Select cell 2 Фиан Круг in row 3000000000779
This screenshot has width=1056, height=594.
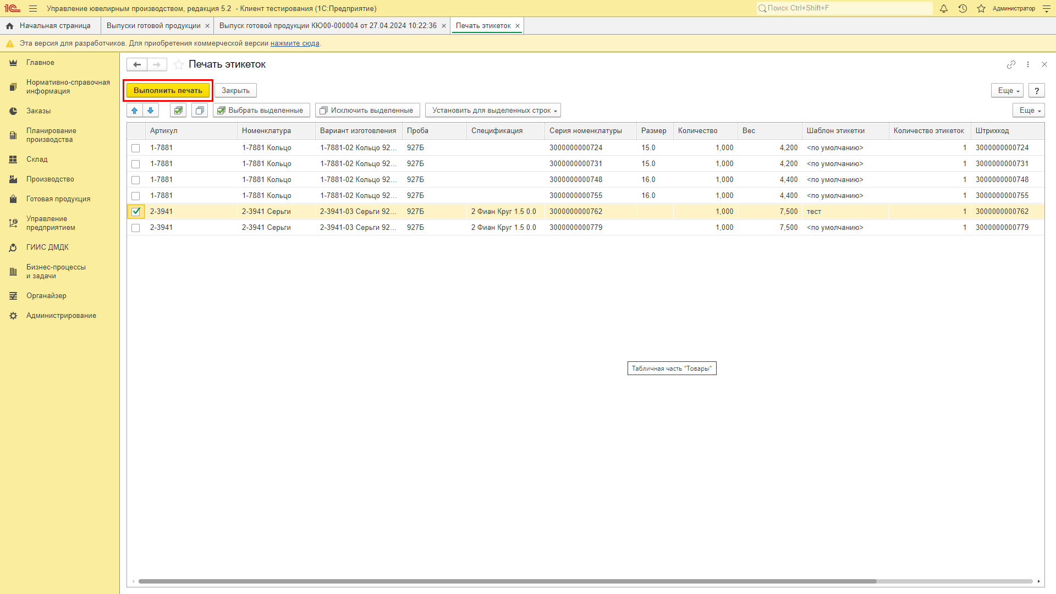pos(505,228)
